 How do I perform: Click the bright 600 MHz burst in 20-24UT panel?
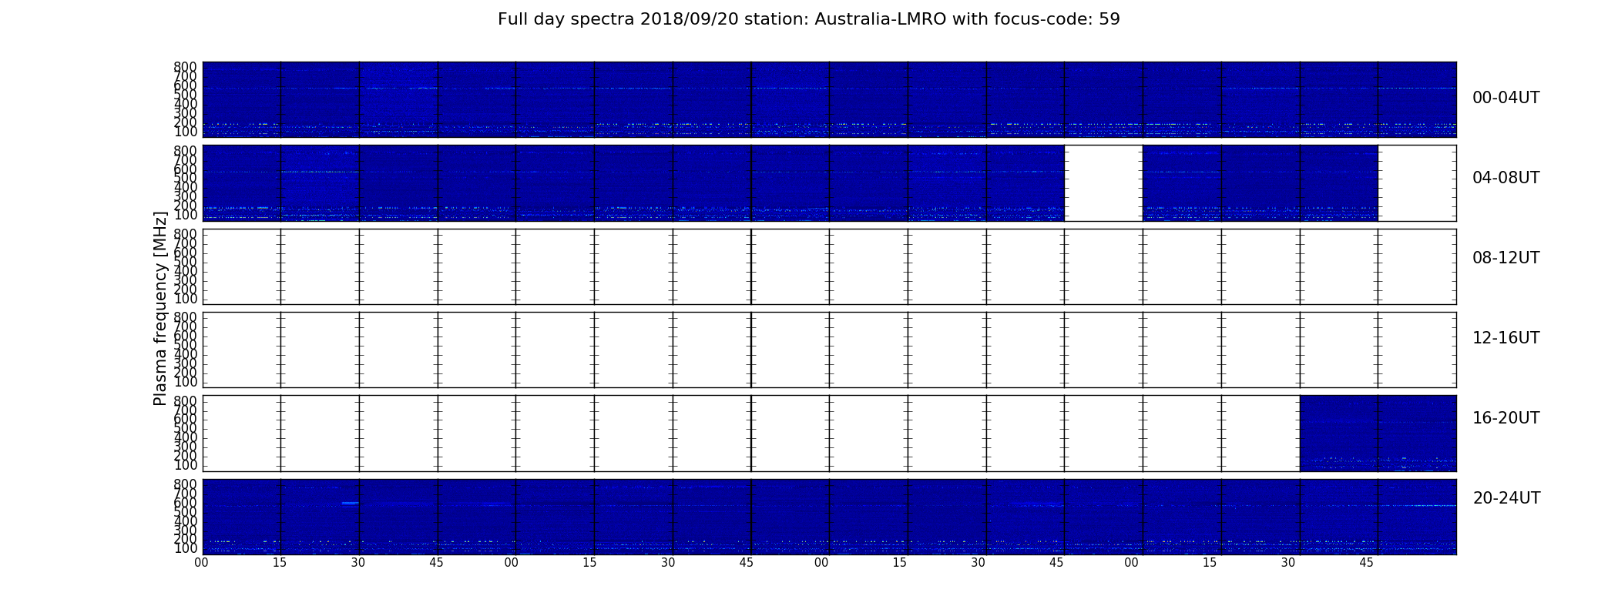[350, 503]
